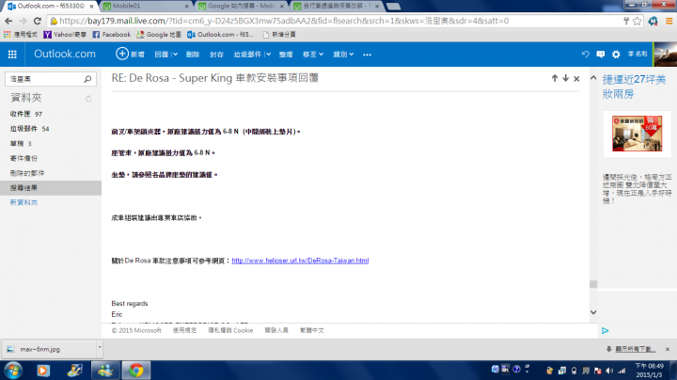This screenshot has height=380, width=677.
Task: Click the profile picture in Outlook header
Action: [666, 55]
